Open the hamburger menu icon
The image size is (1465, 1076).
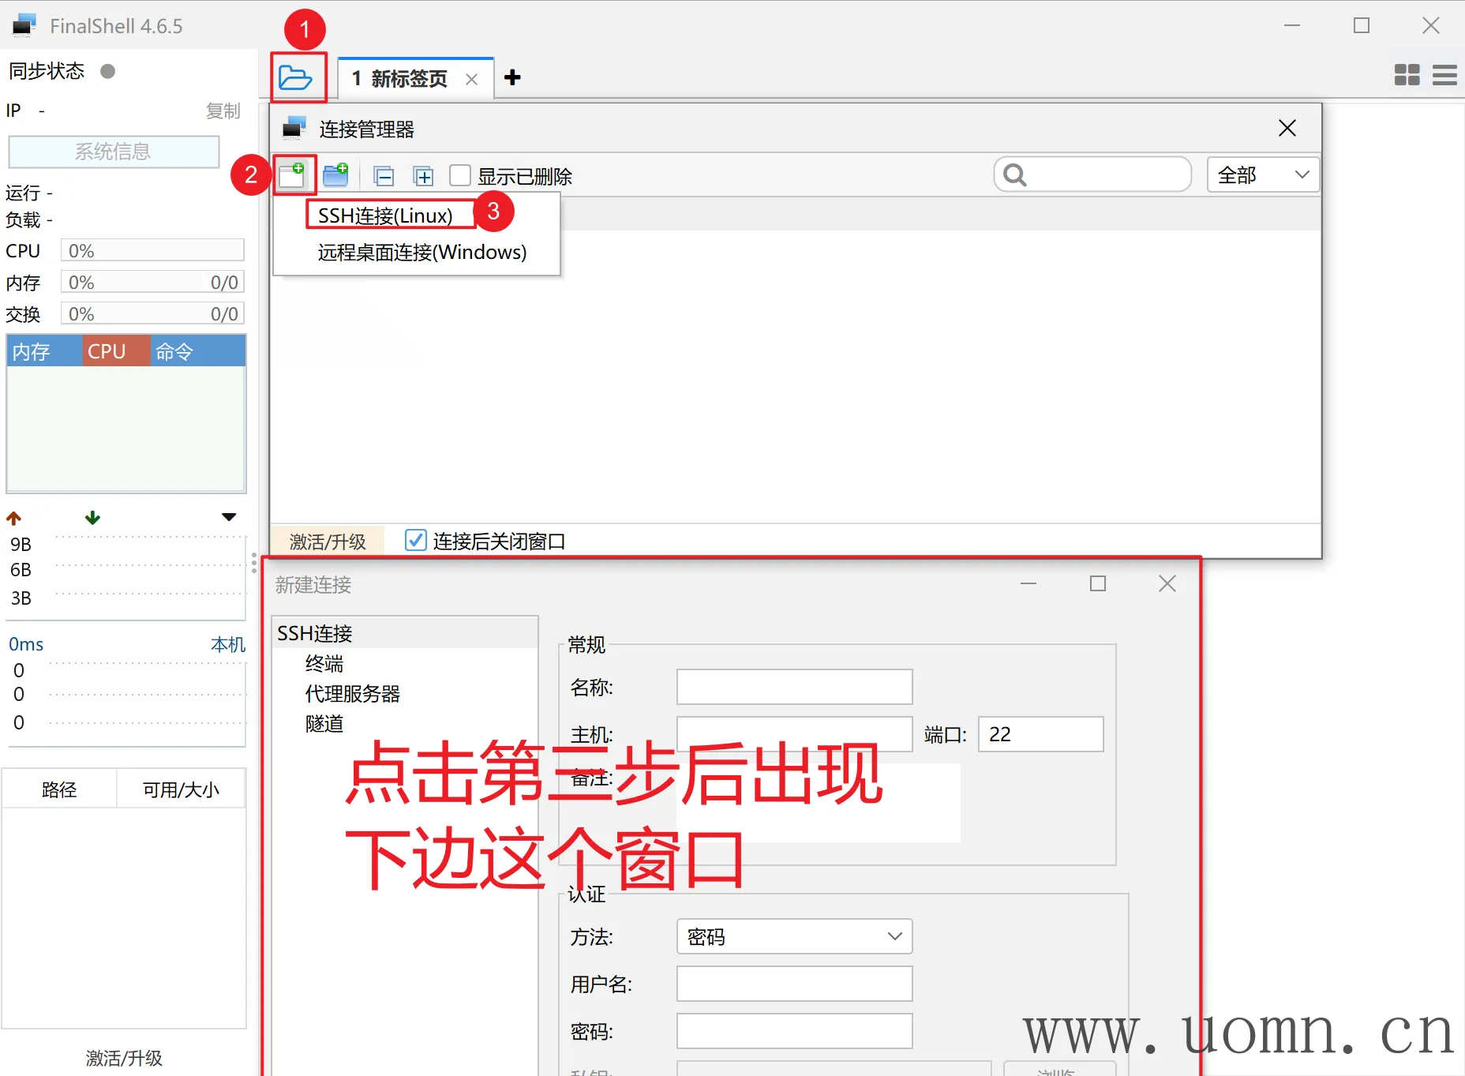(1444, 75)
